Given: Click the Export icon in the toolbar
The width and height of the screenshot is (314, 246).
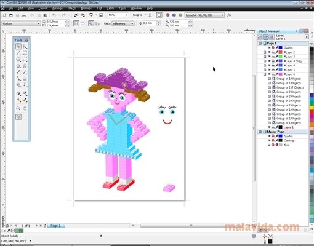Looking at the screenshot, I should pos(83,15).
